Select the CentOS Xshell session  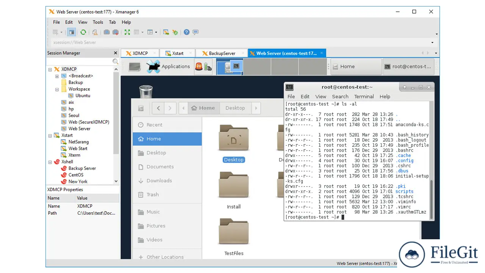(76, 175)
